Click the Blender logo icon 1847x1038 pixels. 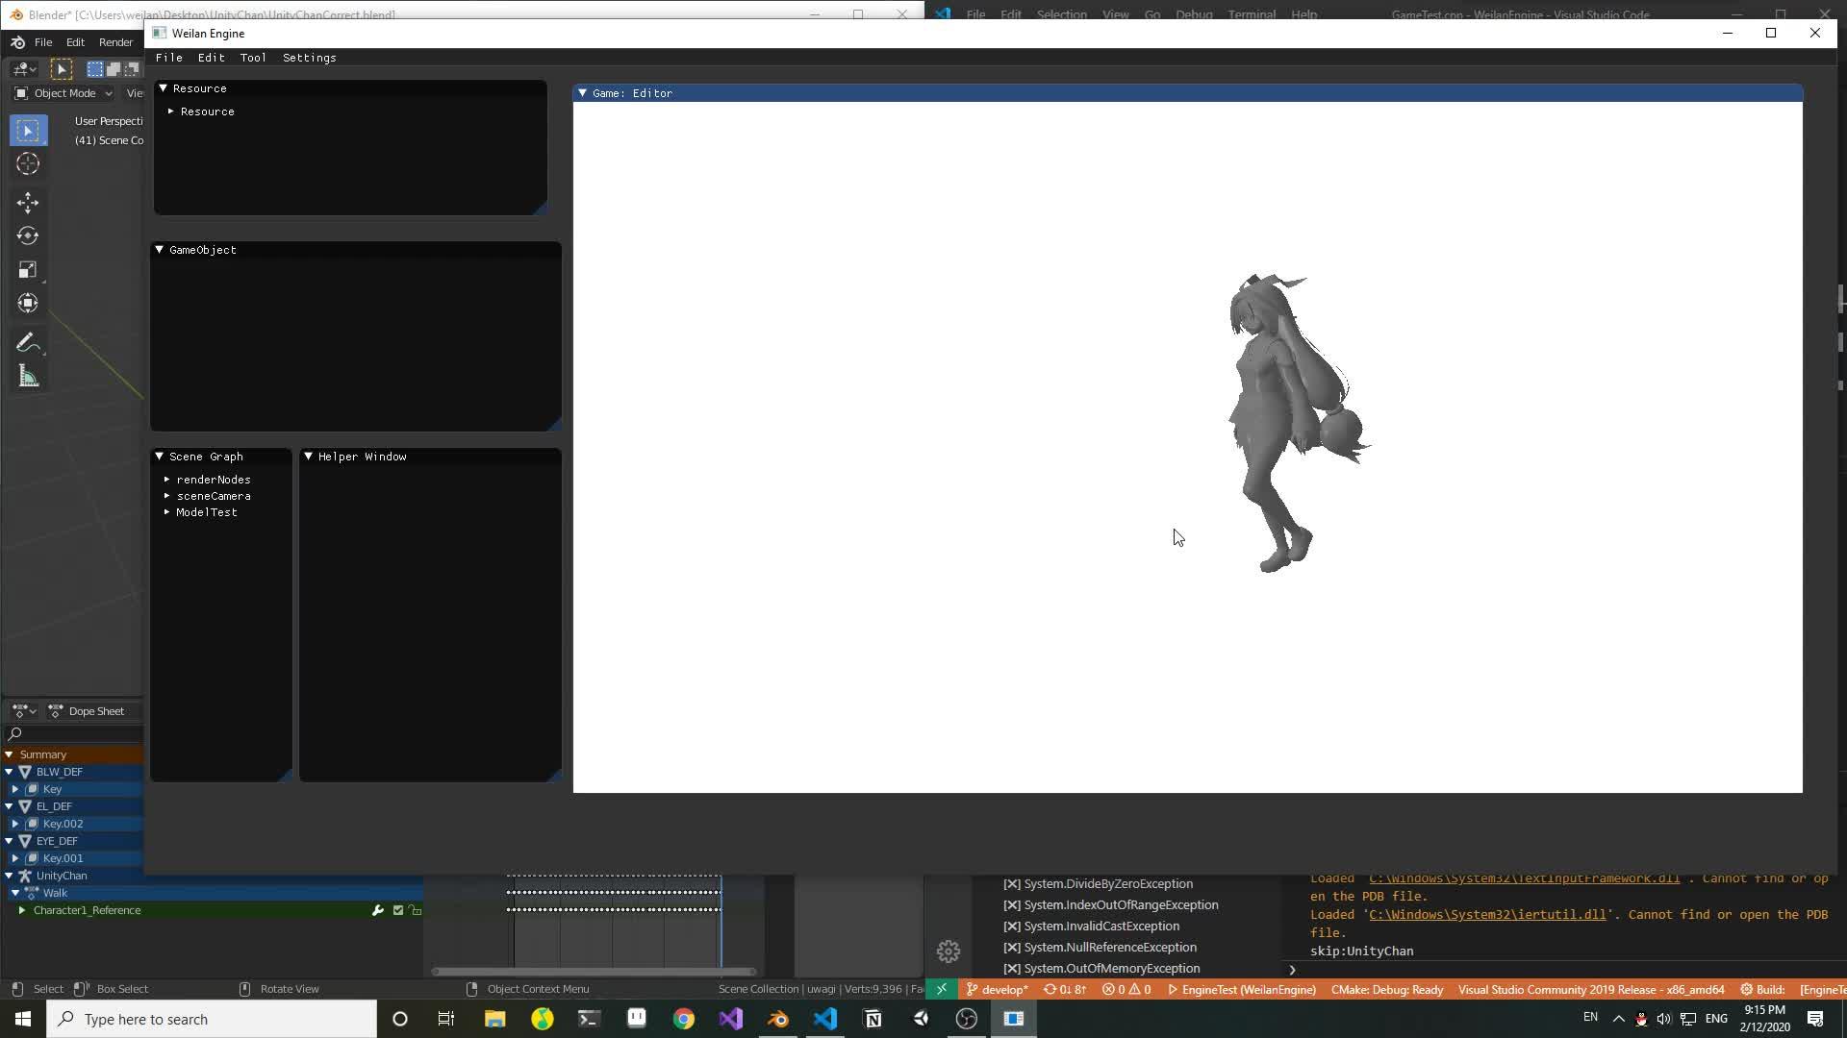[x=18, y=42]
